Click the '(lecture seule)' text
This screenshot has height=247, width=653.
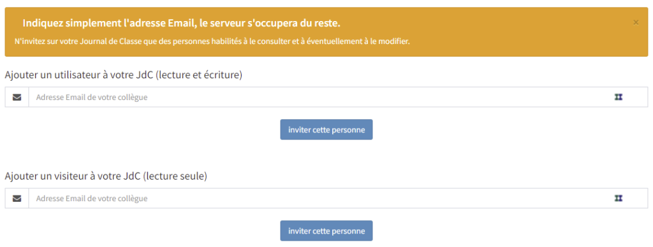point(175,176)
